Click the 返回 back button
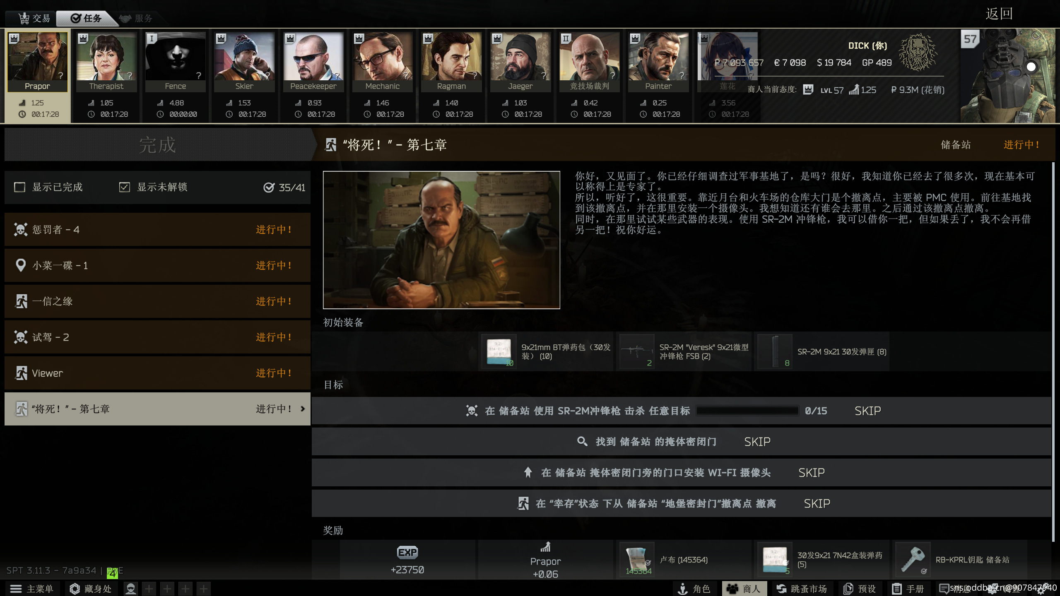Image resolution: width=1060 pixels, height=596 pixels. (x=999, y=14)
